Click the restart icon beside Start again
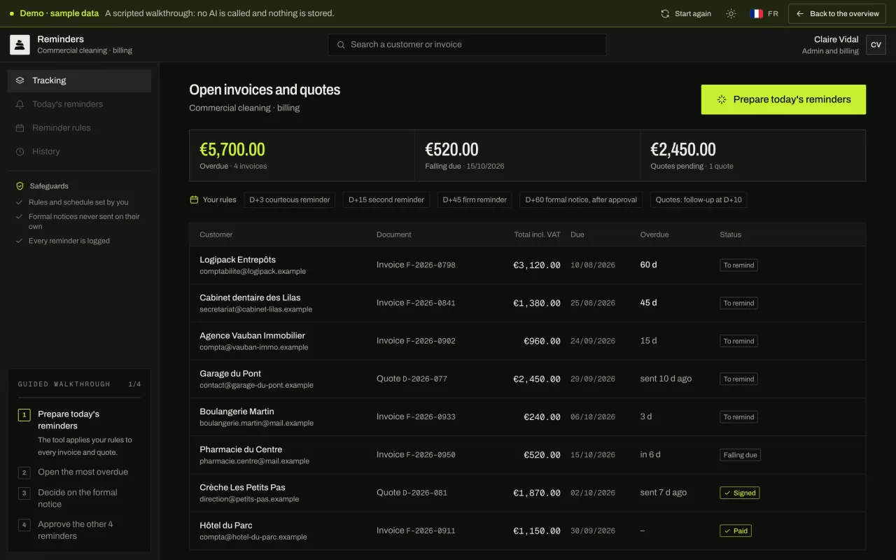 pyautogui.click(x=665, y=13)
